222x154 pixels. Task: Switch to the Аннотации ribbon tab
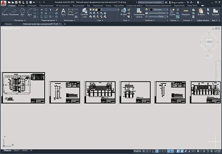(32, 6)
